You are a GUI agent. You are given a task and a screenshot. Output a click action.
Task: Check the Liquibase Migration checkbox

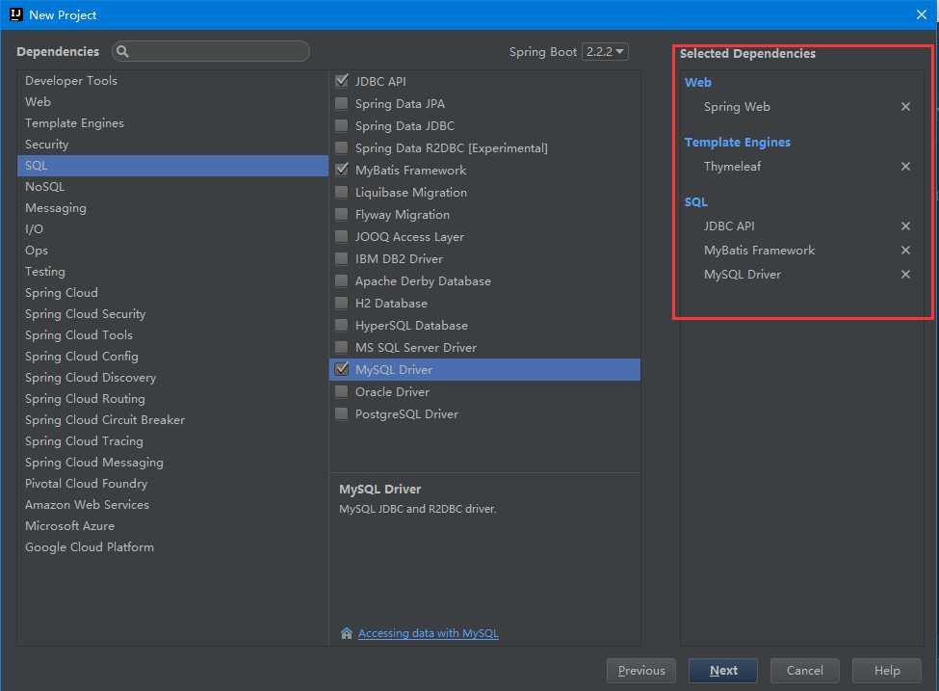tap(341, 192)
